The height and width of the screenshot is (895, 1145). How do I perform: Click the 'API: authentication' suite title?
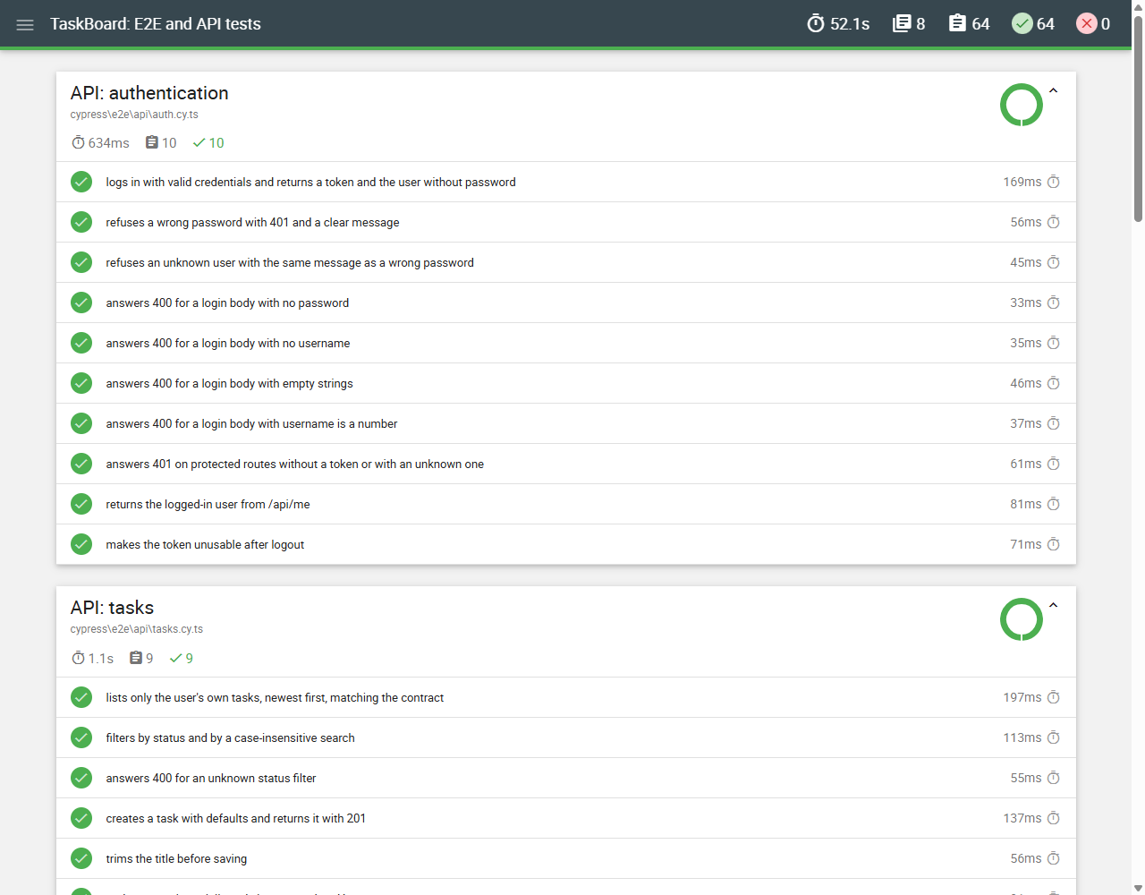[149, 93]
